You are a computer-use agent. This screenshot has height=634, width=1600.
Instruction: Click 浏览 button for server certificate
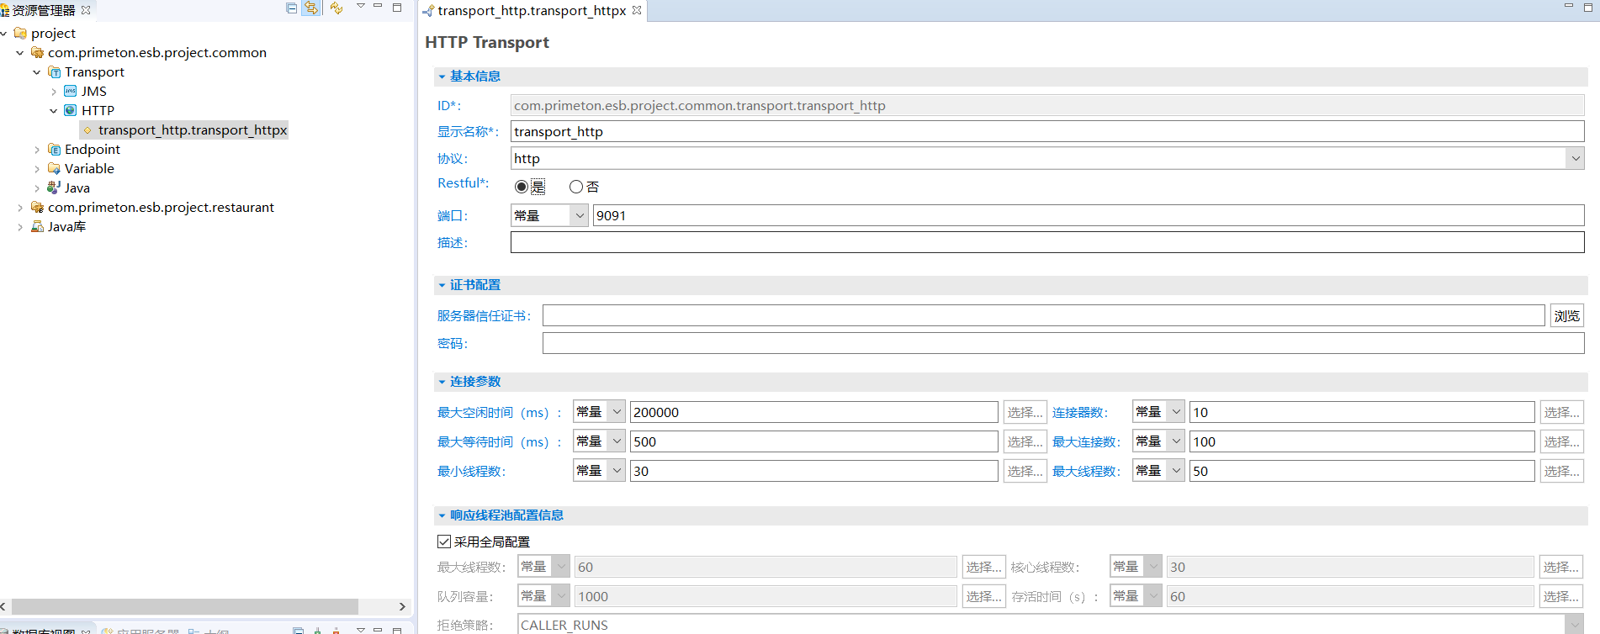click(1566, 316)
